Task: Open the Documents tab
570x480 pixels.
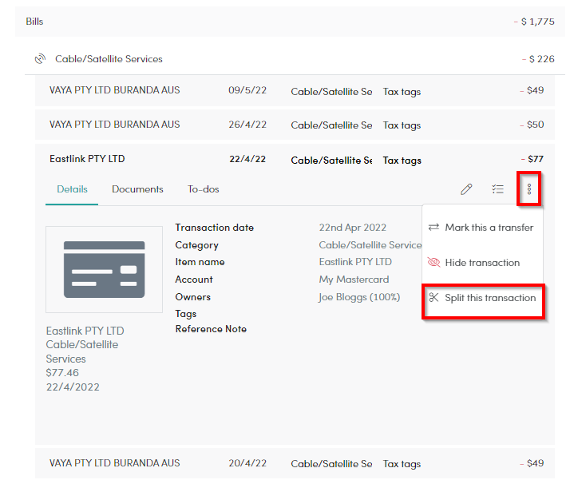Action: (x=137, y=189)
